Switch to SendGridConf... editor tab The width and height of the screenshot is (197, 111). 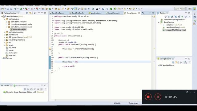(78, 13)
